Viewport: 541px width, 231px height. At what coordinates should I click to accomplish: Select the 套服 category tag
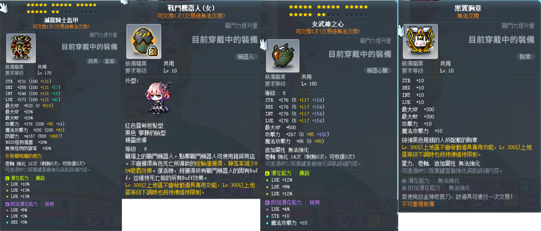(110, 62)
